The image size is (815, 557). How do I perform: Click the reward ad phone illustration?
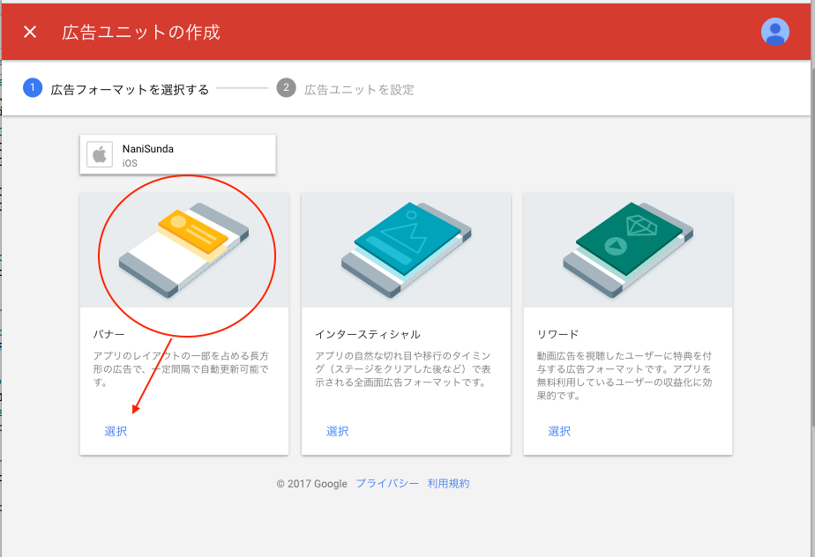628,250
